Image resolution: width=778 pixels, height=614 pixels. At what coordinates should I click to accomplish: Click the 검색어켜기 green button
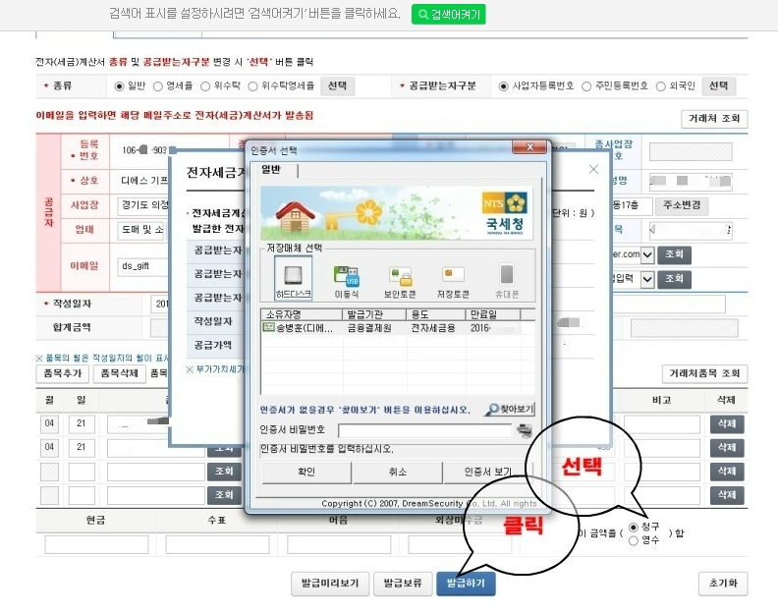tap(448, 15)
